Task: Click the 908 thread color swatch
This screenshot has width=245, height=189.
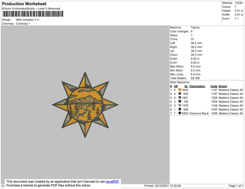Action: click(x=180, y=109)
